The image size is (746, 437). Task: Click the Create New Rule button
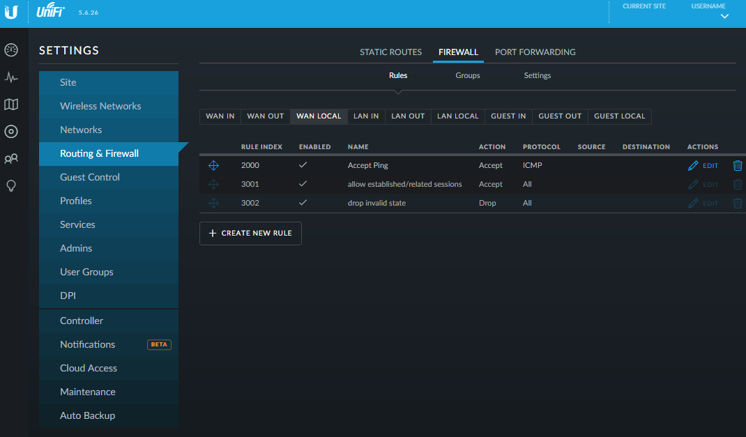pos(250,233)
